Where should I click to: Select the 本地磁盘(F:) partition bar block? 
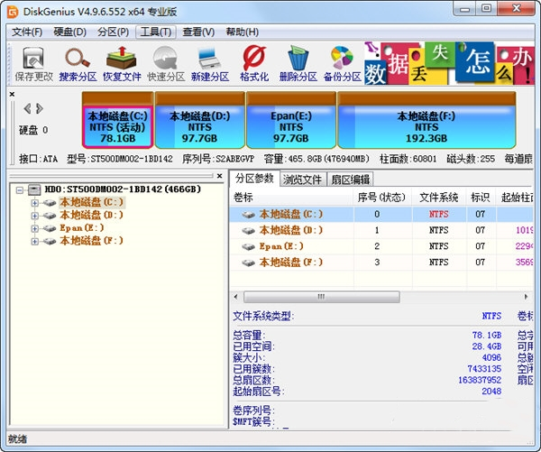pyautogui.click(x=432, y=126)
